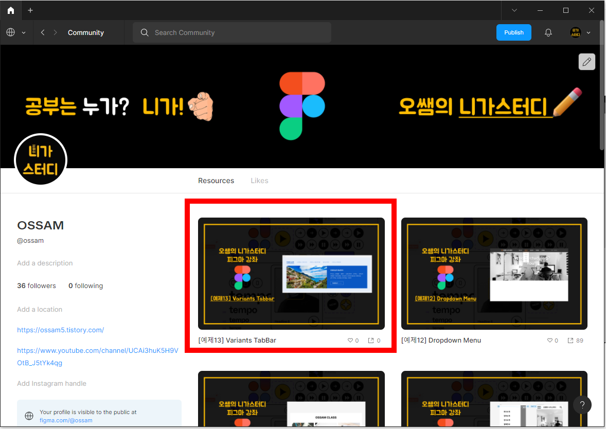The width and height of the screenshot is (606, 429).
Task: Open notifications bell
Action: [x=548, y=32]
